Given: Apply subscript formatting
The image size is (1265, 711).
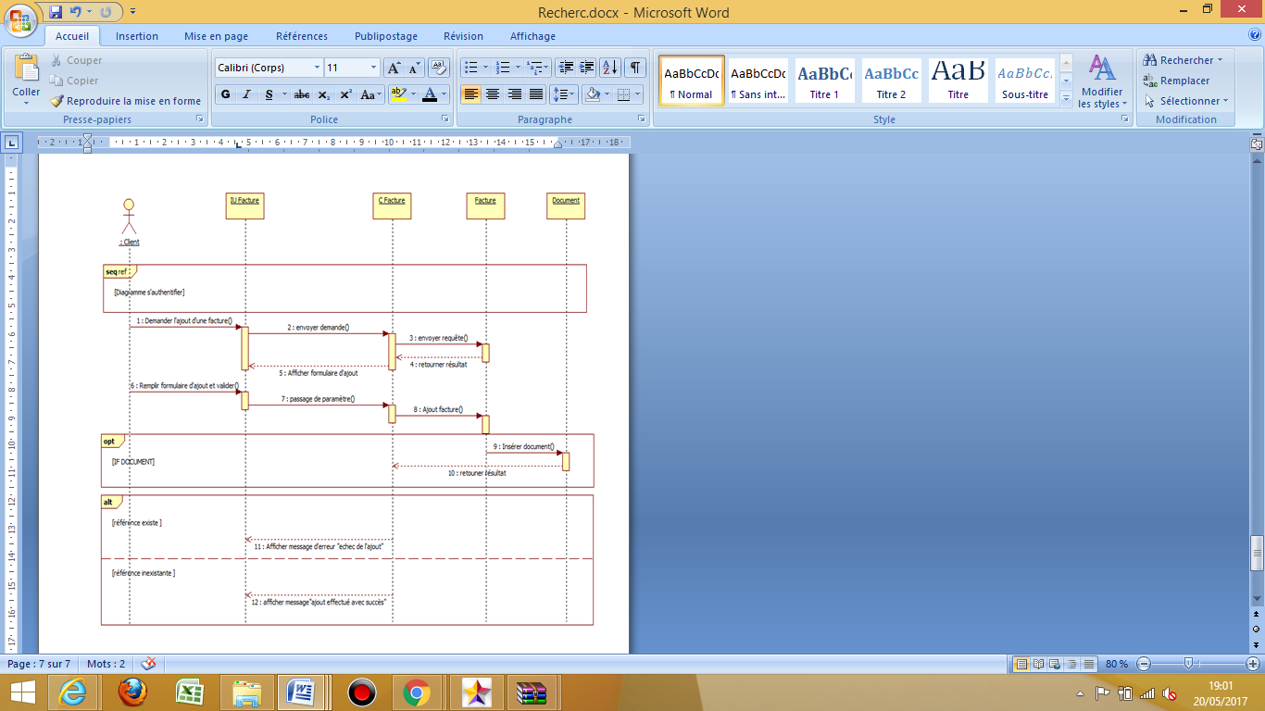Looking at the screenshot, I should 323,94.
